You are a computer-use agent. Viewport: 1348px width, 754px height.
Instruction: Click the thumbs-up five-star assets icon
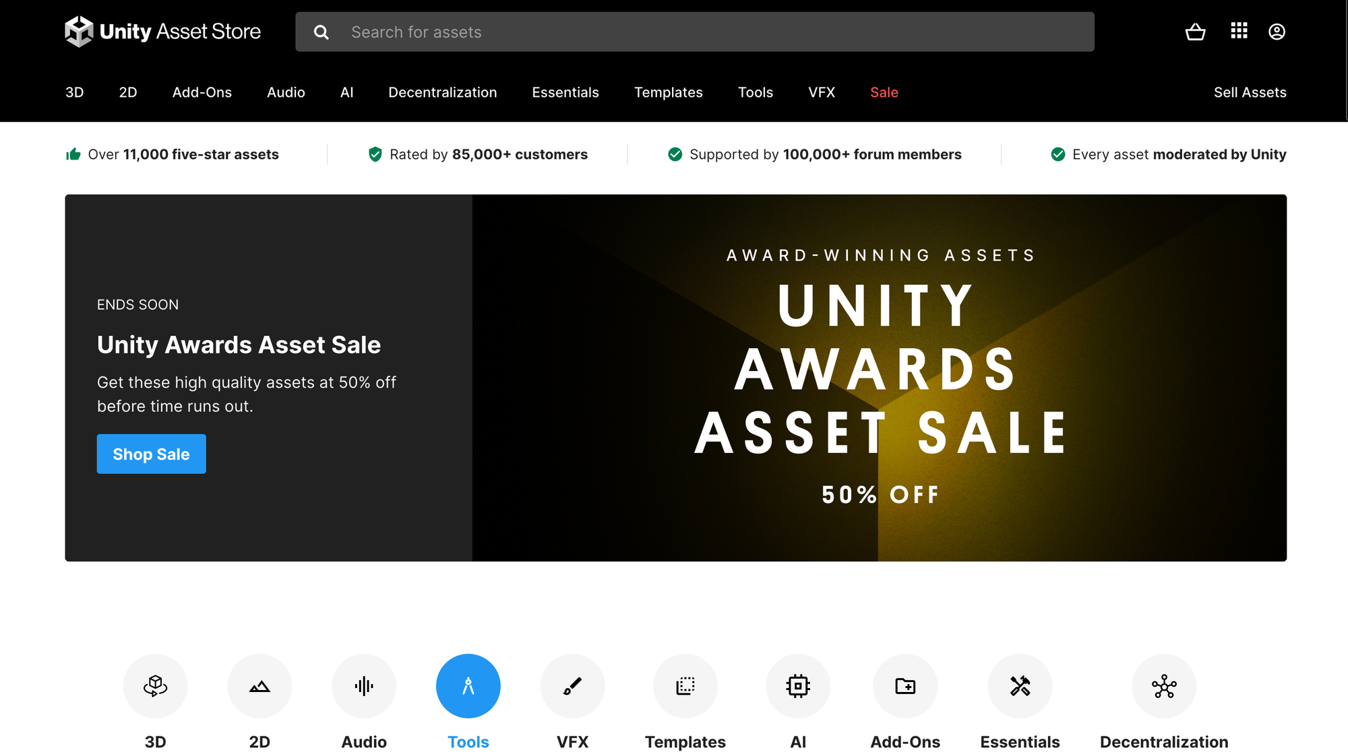73,154
